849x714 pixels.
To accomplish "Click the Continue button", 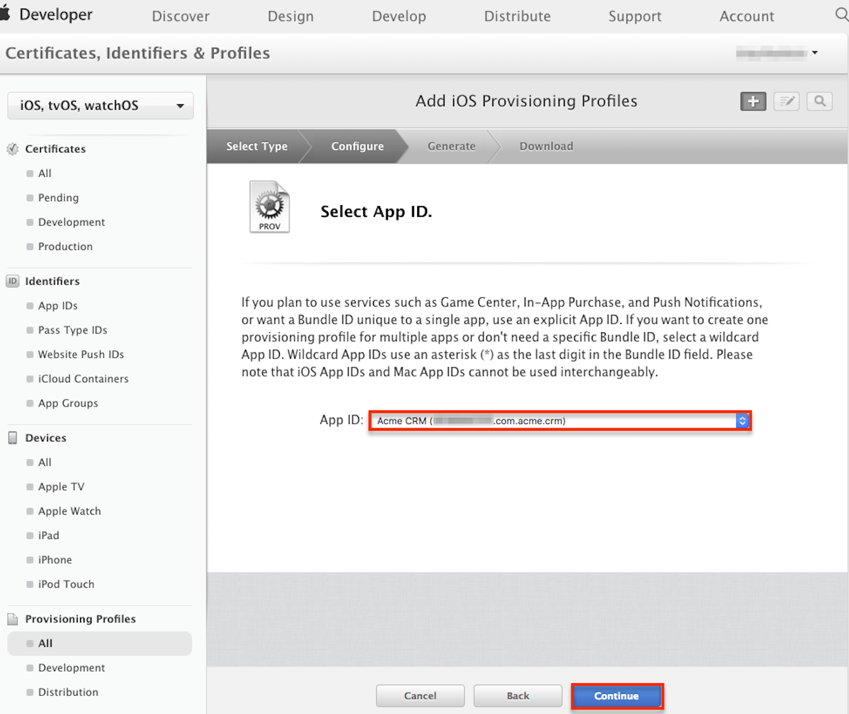I will (617, 696).
